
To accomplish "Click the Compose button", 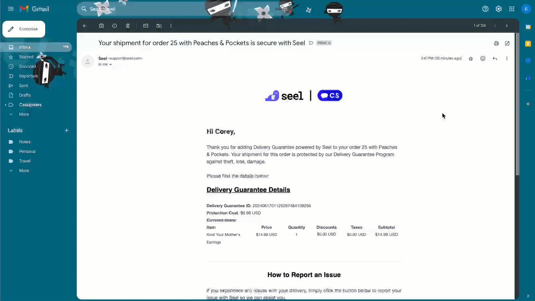I will 24,29.
